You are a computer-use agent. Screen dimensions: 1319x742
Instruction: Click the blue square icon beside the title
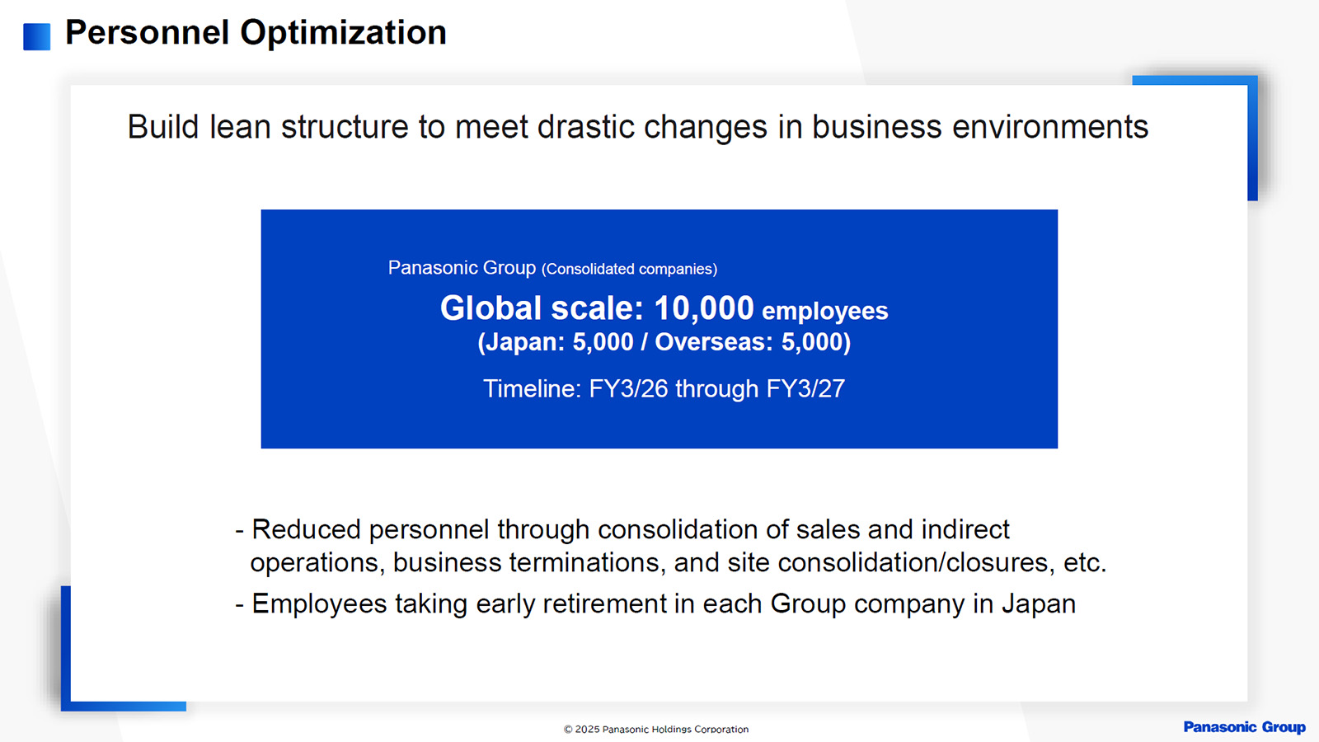click(x=36, y=36)
